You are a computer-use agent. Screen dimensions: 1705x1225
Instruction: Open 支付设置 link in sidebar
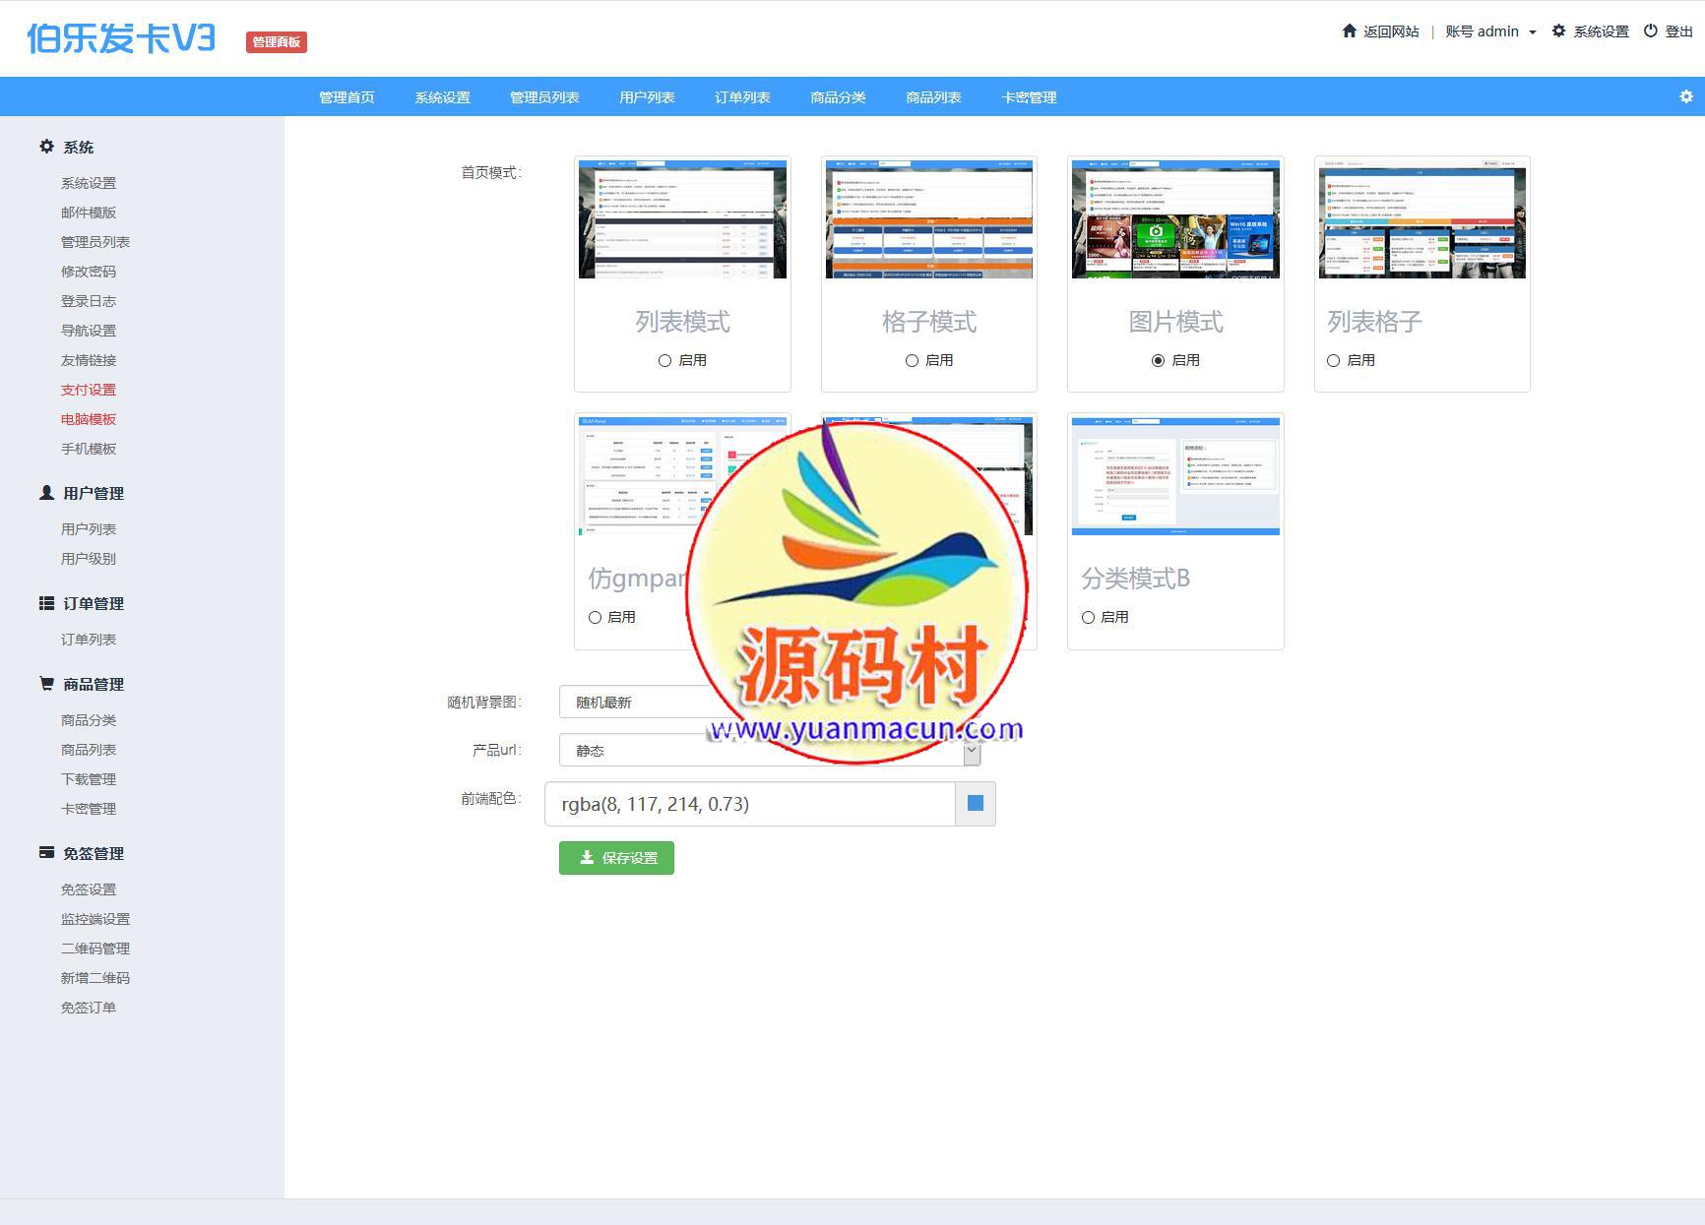point(89,390)
